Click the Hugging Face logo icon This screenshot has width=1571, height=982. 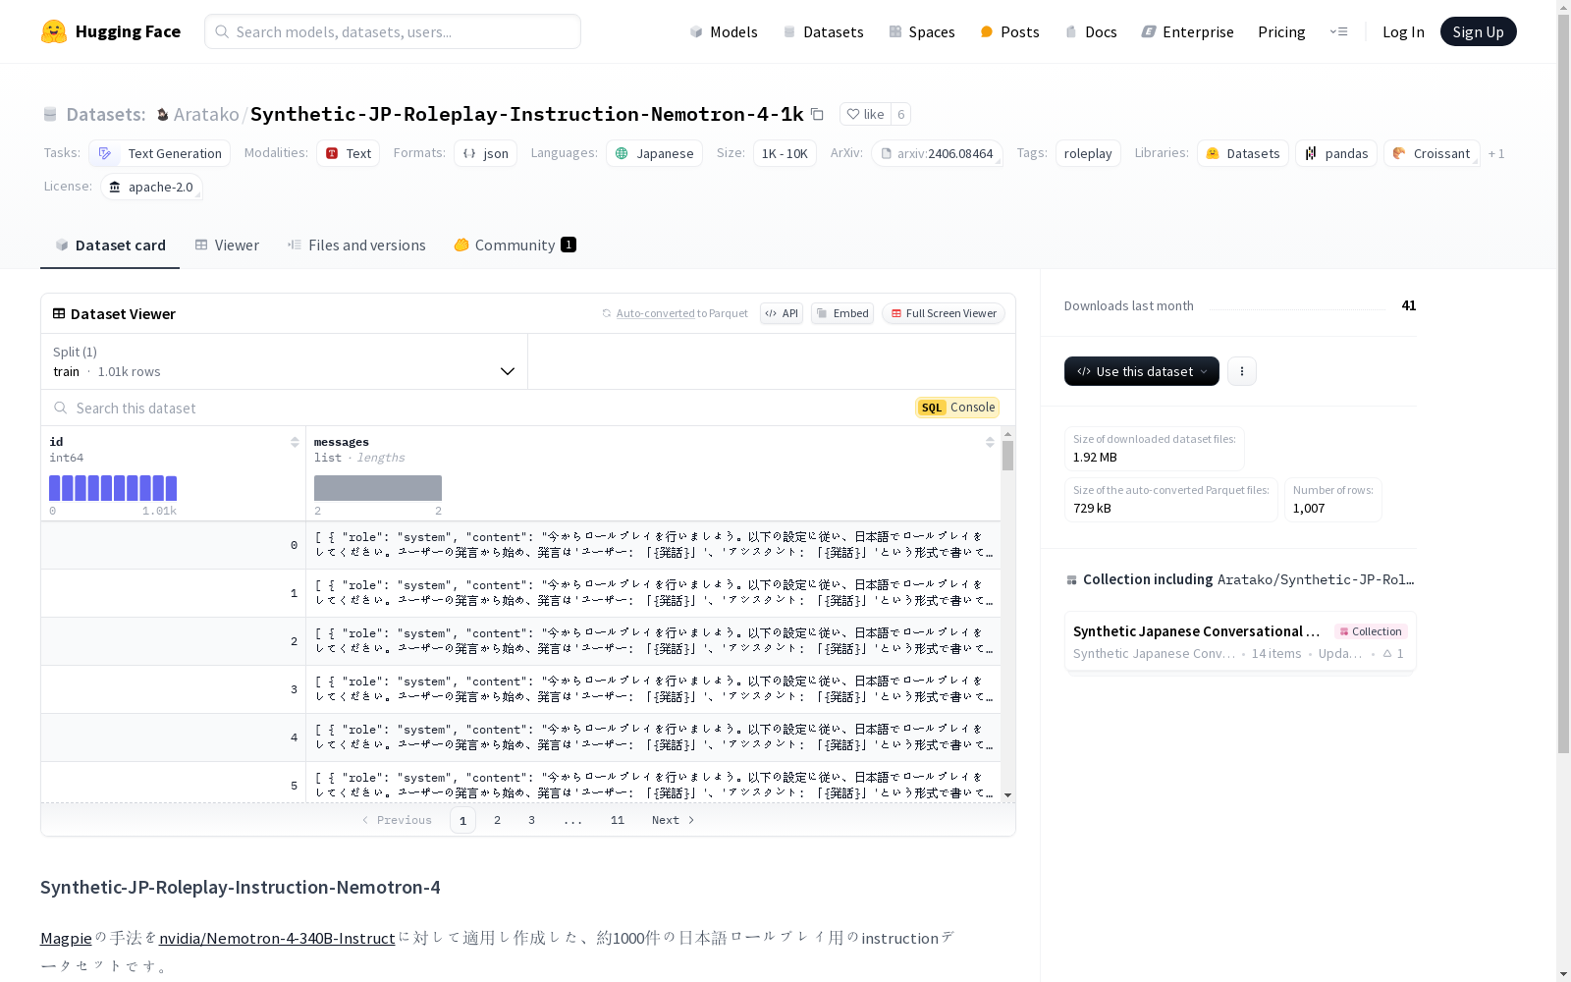(54, 31)
